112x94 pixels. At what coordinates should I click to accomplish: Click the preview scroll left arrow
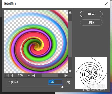(x=34, y=76)
